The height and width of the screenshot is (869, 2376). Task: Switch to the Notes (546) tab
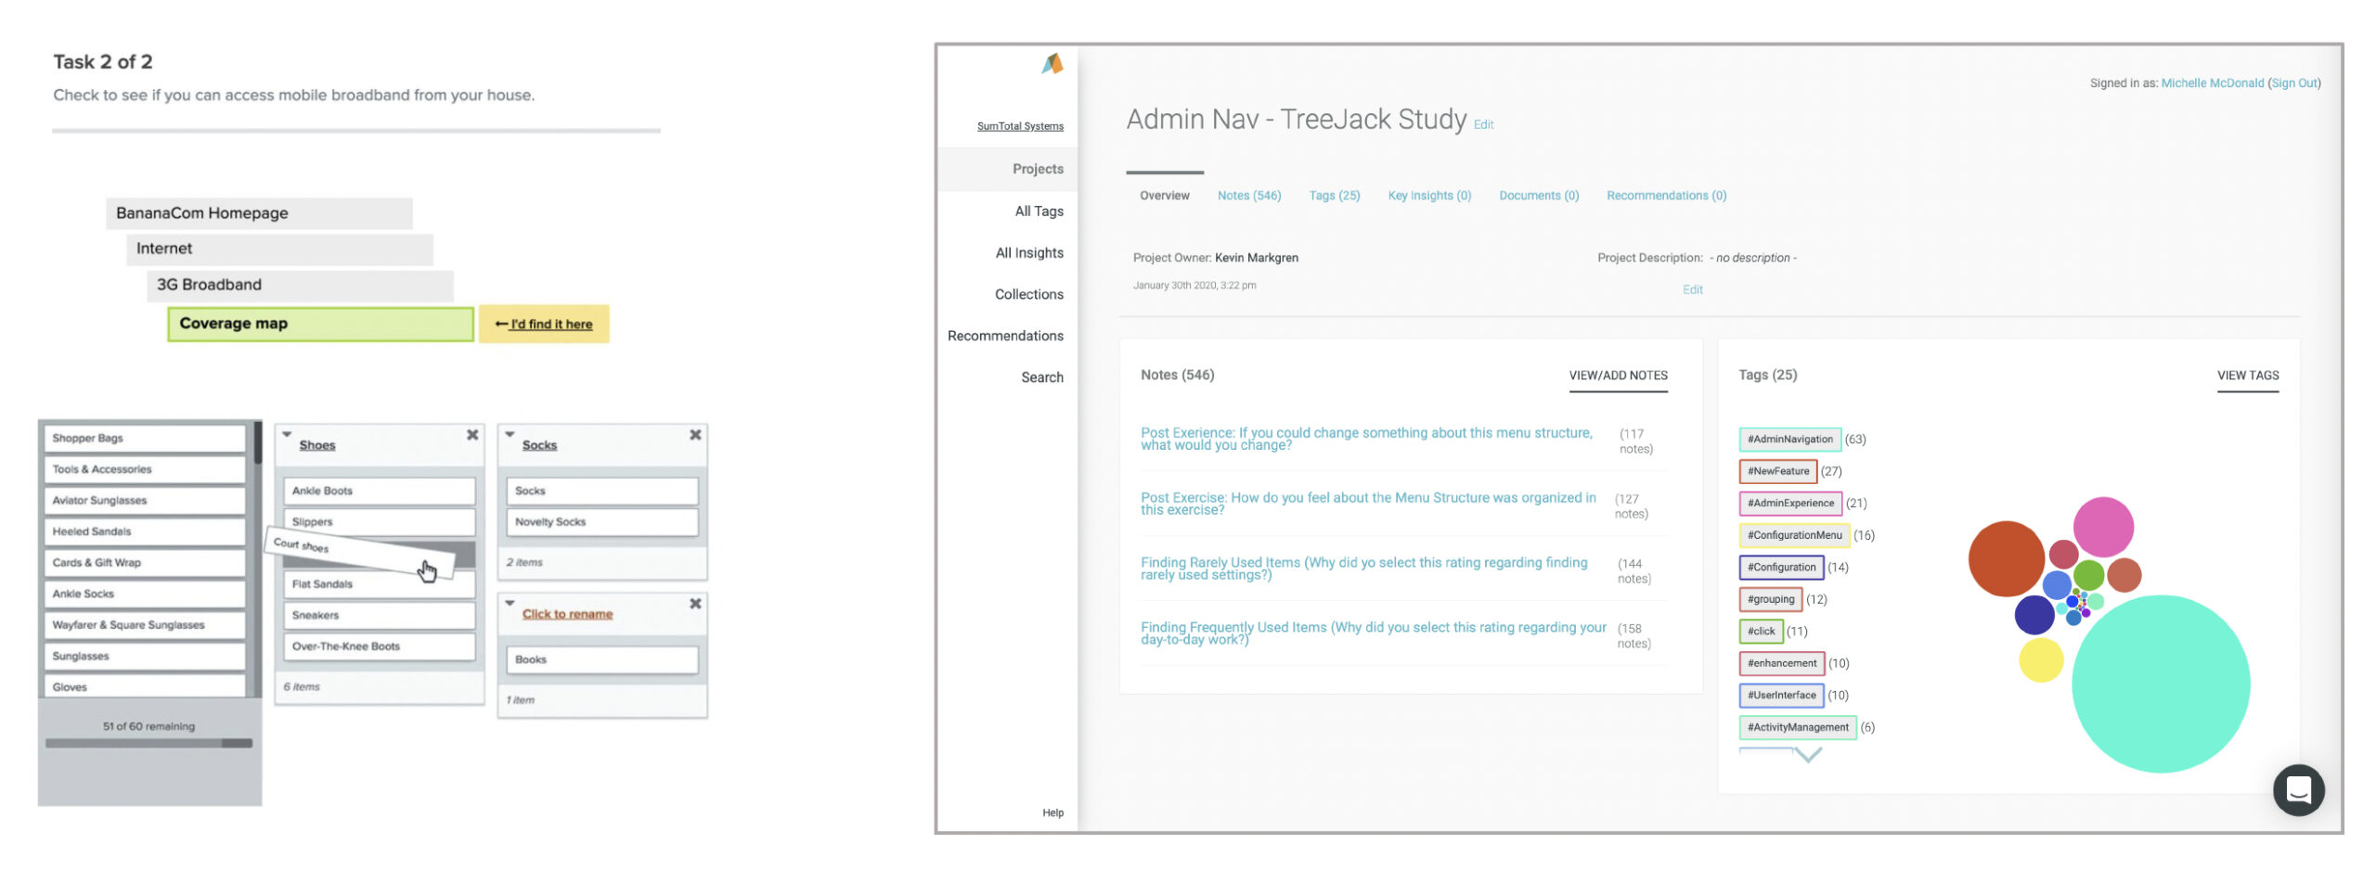point(1247,196)
